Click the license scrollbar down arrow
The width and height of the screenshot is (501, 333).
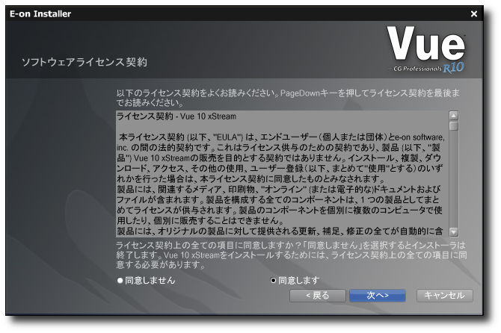[x=453, y=231]
